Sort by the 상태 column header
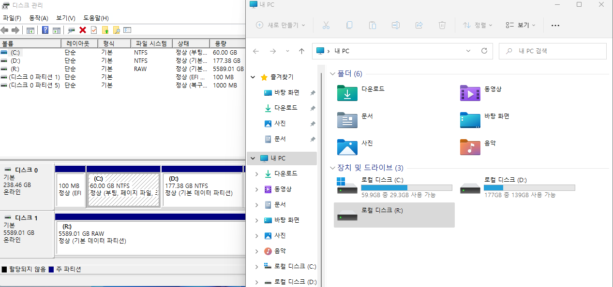This screenshot has width=613, height=287. coord(192,43)
